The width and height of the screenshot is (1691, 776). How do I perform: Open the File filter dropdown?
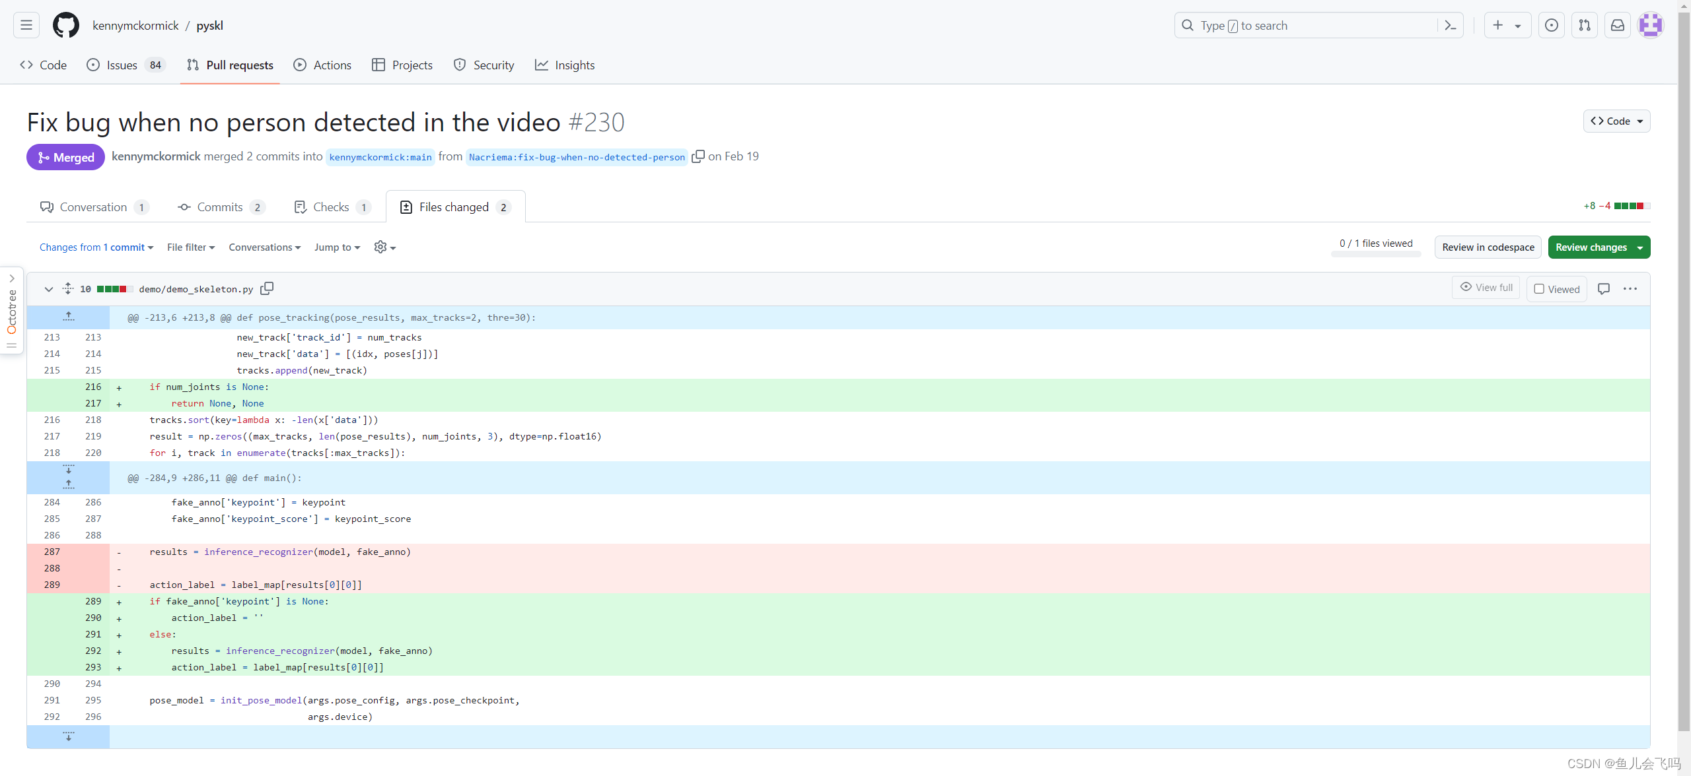coord(191,247)
